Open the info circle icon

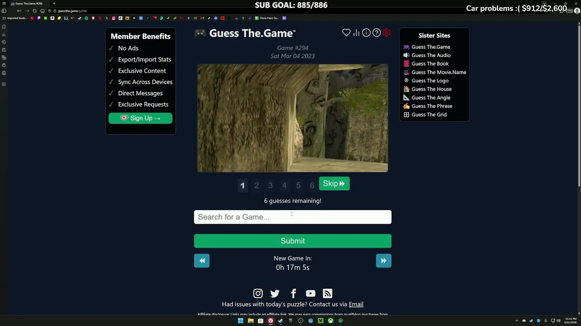[366, 33]
